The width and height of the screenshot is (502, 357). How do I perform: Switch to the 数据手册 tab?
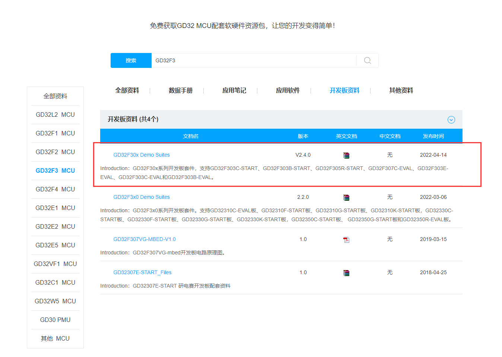point(181,90)
